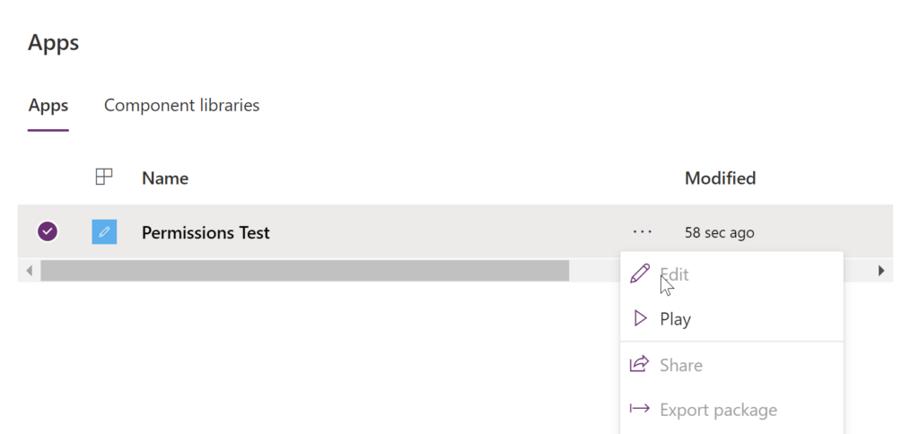Sort by the Name column header
919x434 pixels.
[165, 178]
